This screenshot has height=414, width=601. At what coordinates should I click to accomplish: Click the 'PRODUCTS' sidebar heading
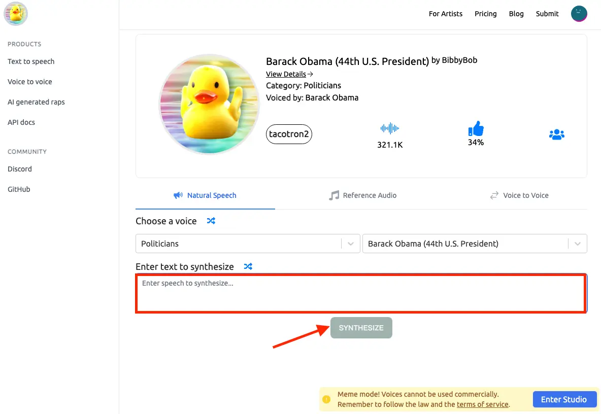24,44
